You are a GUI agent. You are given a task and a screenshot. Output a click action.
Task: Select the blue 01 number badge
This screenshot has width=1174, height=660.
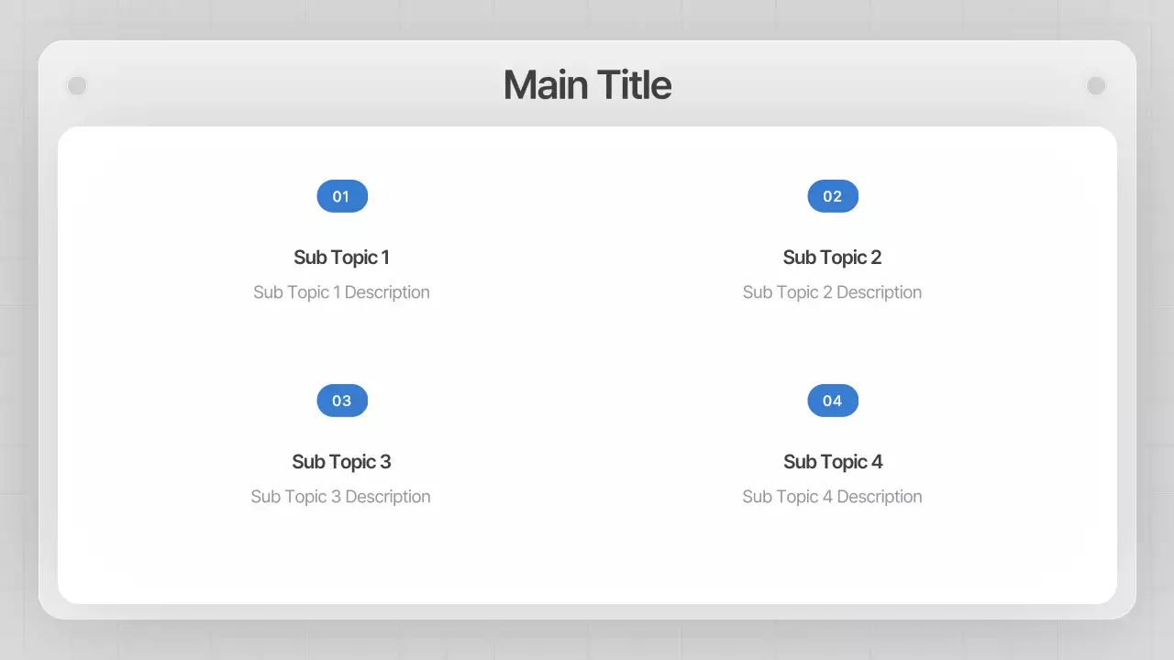[x=342, y=196]
